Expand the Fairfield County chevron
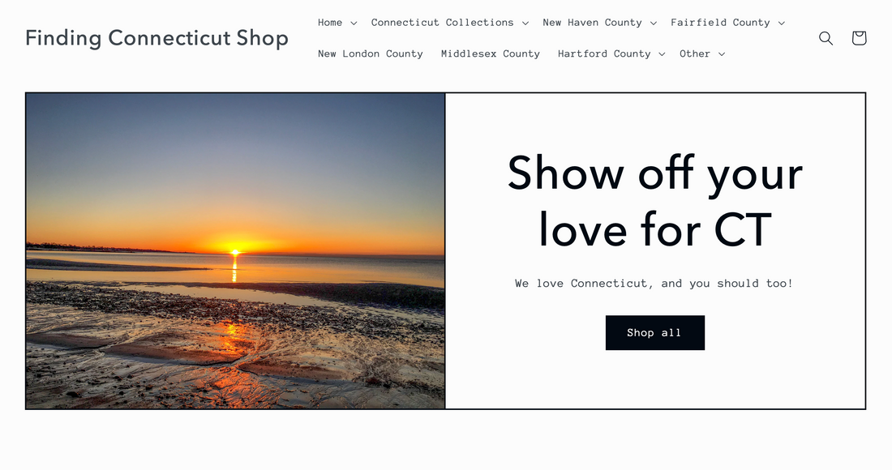The width and height of the screenshot is (892, 470). (x=781, y=23)
